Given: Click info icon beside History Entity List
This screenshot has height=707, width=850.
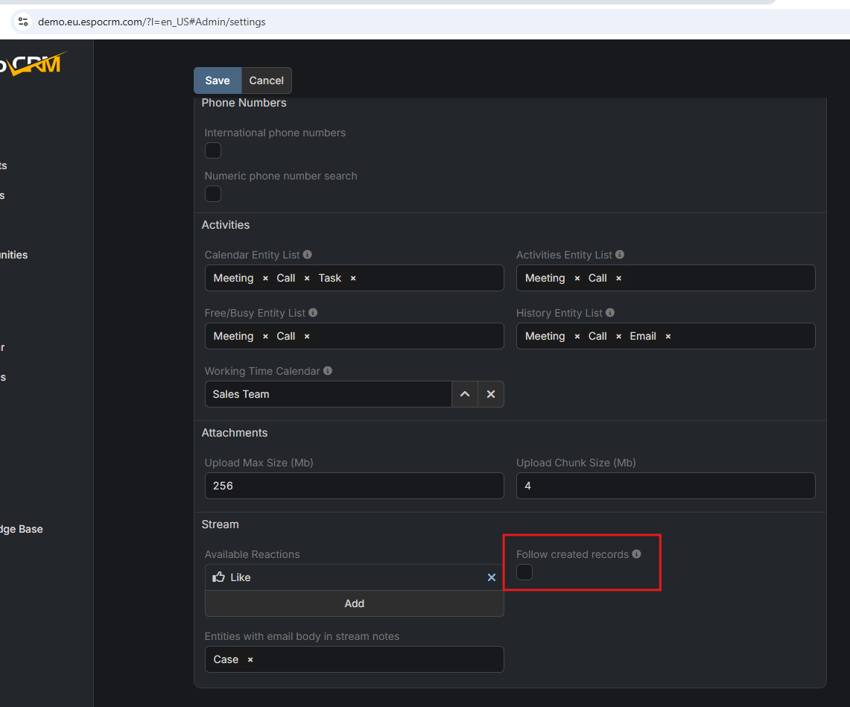Looking at the screenshot, I should point(610,313).
